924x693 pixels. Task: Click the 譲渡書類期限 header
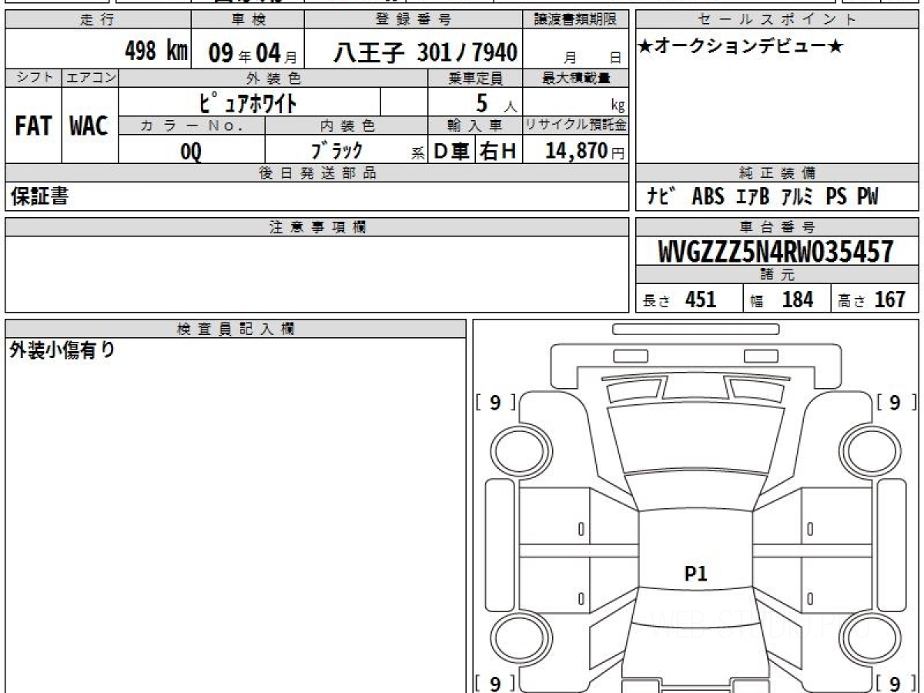point(574,20)
